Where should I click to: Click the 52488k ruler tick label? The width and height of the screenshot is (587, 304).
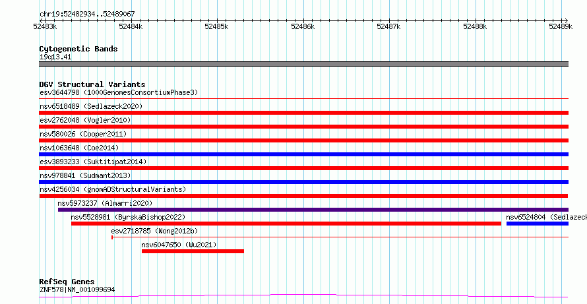[x=475, y=26]
